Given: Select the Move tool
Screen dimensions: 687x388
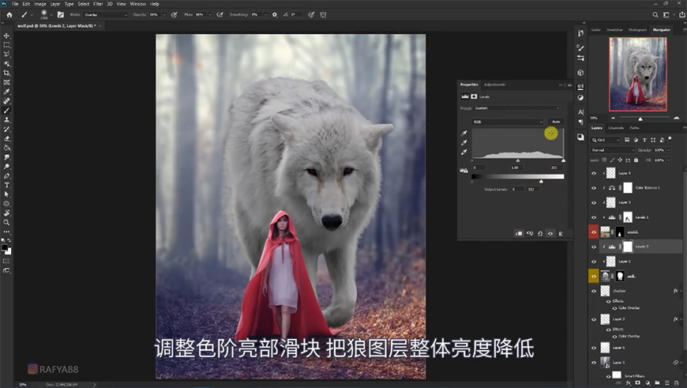Looking at the screenshot, I should pos(6,36).
